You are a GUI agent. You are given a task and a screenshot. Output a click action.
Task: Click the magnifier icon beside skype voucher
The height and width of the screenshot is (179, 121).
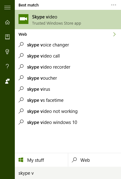click(21, 78)
